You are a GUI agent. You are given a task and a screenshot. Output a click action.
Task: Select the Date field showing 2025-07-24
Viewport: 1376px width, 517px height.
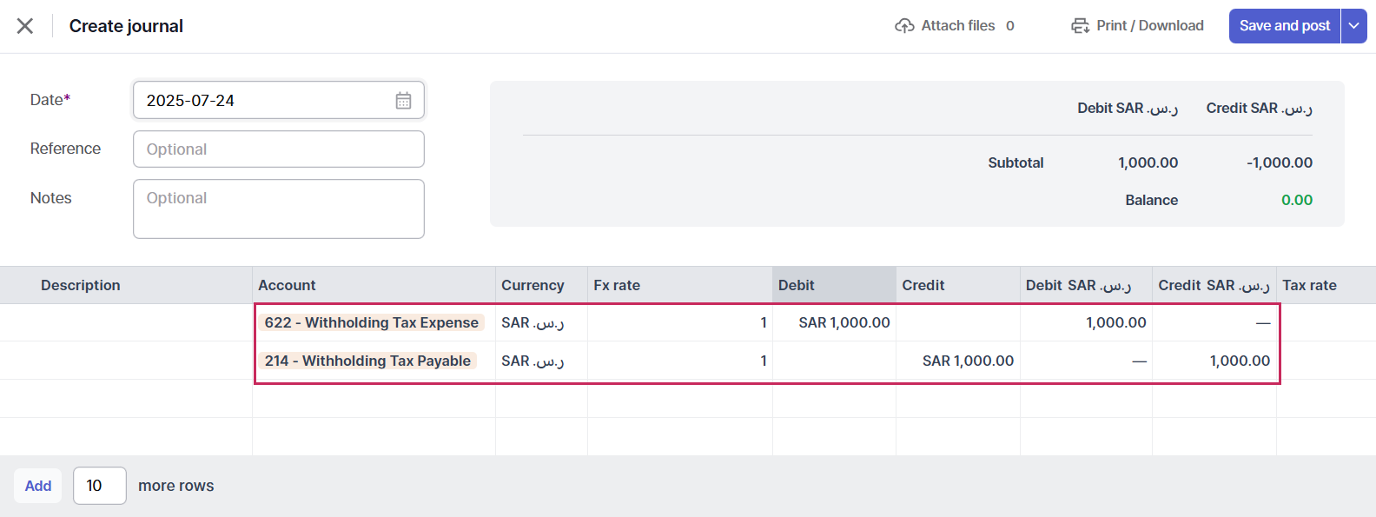point(279,100)
